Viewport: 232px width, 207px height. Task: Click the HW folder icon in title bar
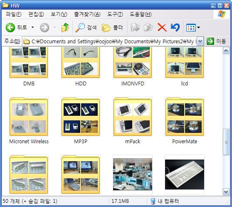(x=6, y=5)
